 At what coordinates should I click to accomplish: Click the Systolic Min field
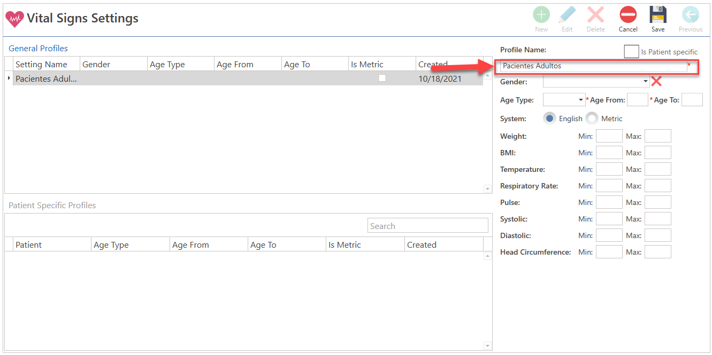click(609, 219)
